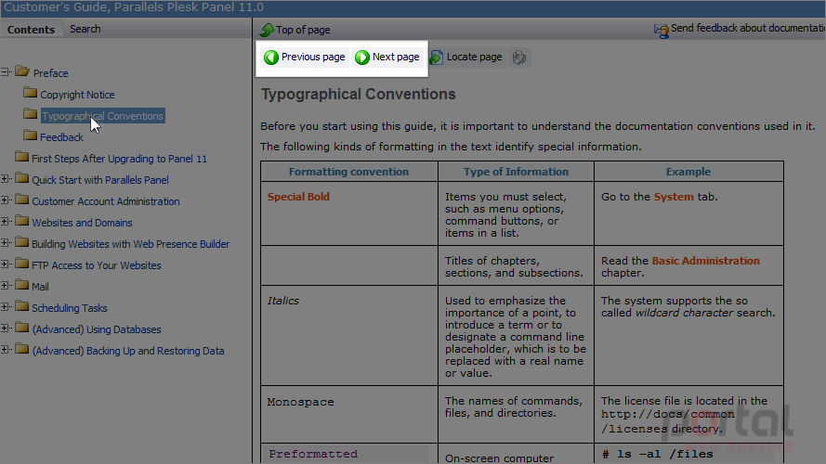Click the print icon beside Locate page

tap(519, 58)
